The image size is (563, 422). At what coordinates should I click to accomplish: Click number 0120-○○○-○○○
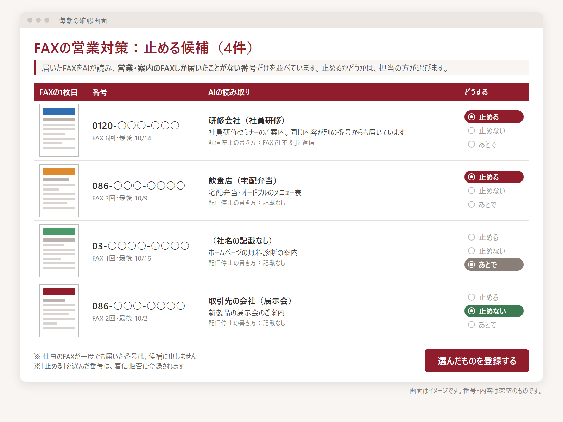tap(136, 126)
